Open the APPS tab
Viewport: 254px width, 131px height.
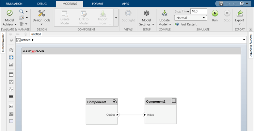coord(126,4)
